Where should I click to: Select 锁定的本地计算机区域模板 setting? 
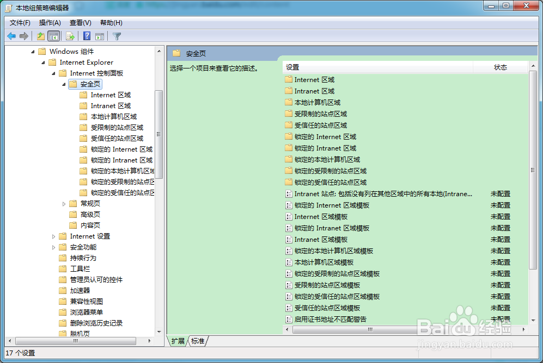(334, 251)
